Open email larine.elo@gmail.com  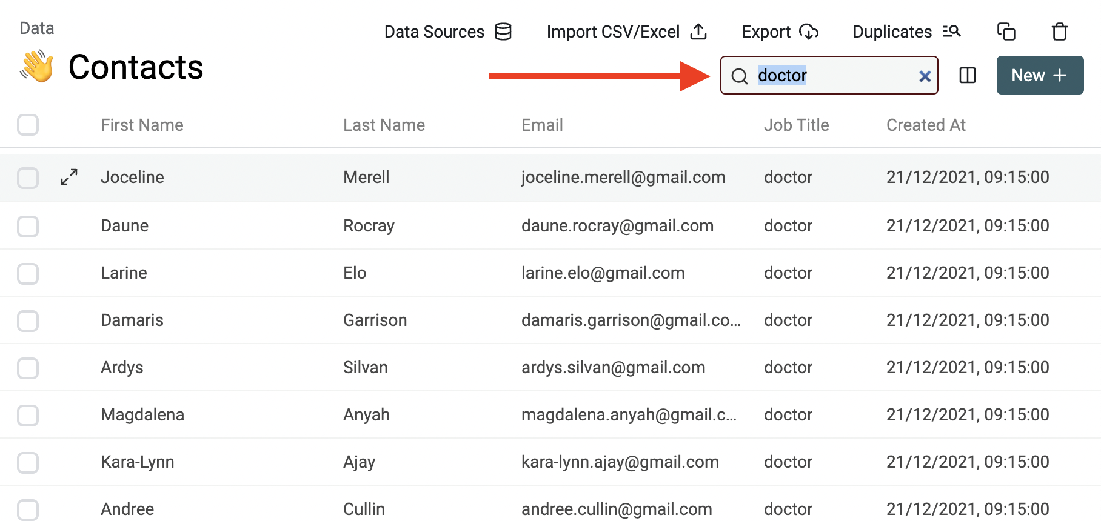click(x=603, y=273)
